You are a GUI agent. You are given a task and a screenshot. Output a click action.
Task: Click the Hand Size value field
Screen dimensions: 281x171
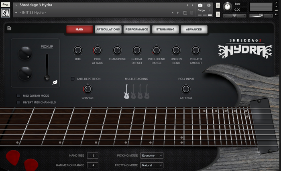[93, 155]
